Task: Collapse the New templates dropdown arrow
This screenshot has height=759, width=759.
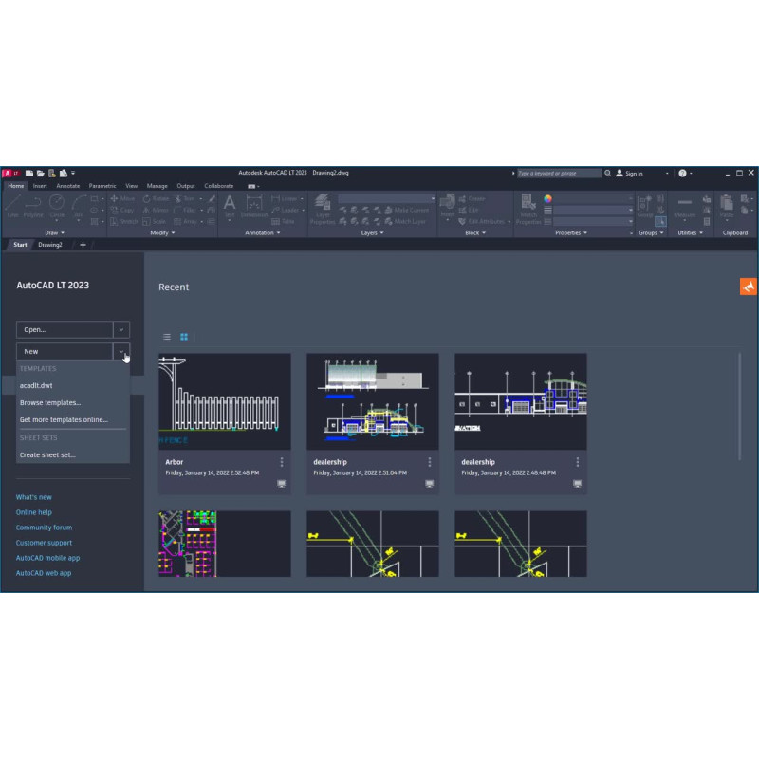Action: (x=121, y=351)
